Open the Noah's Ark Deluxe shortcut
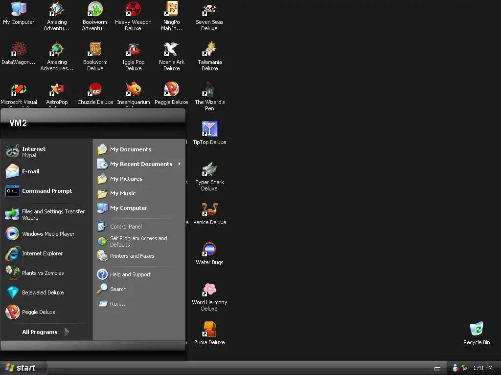 click(x=172, y=57)
